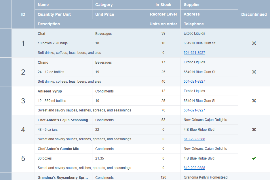Click the Unit Price column header
The width and height of the screenshot is (270, 180).
(x=119, y=14)
